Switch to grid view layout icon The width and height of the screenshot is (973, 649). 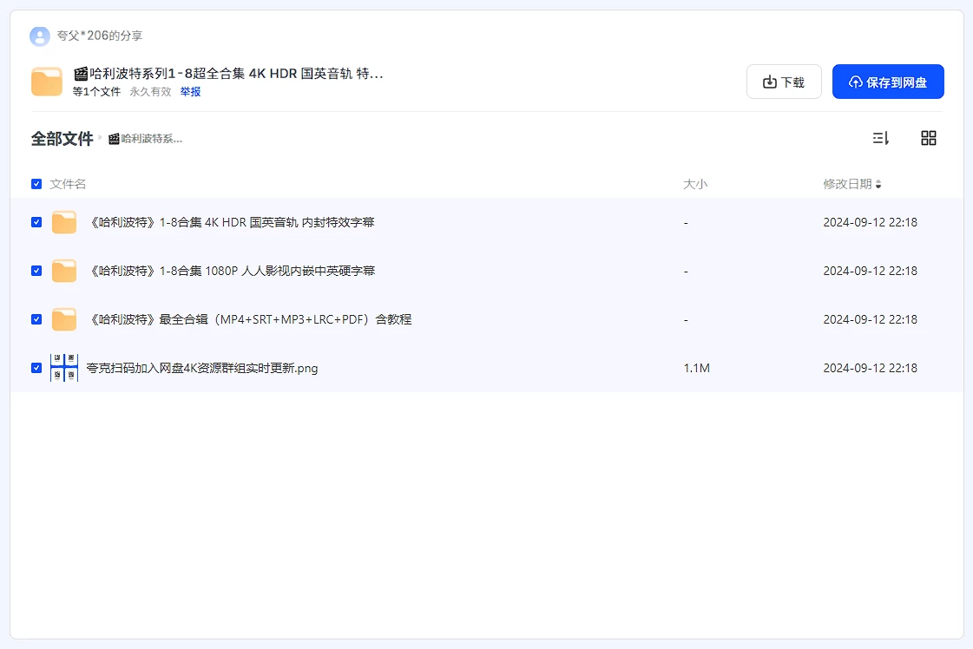[928, 138]
